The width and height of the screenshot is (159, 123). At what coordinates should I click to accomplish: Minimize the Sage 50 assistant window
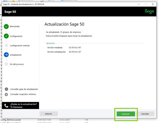[139, 4]
